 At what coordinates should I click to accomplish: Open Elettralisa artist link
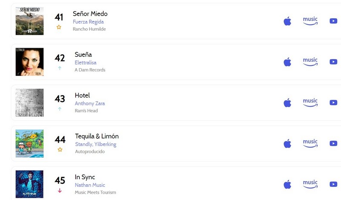pos(86,63)
